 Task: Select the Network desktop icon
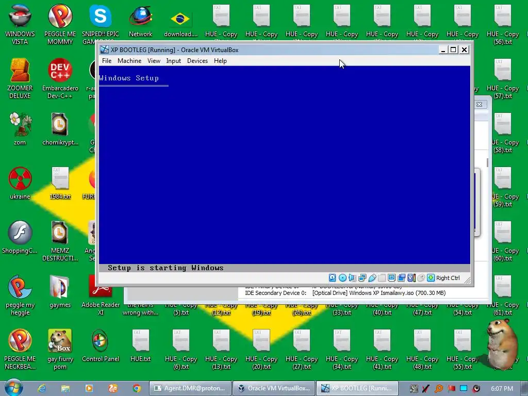(140, 21)
